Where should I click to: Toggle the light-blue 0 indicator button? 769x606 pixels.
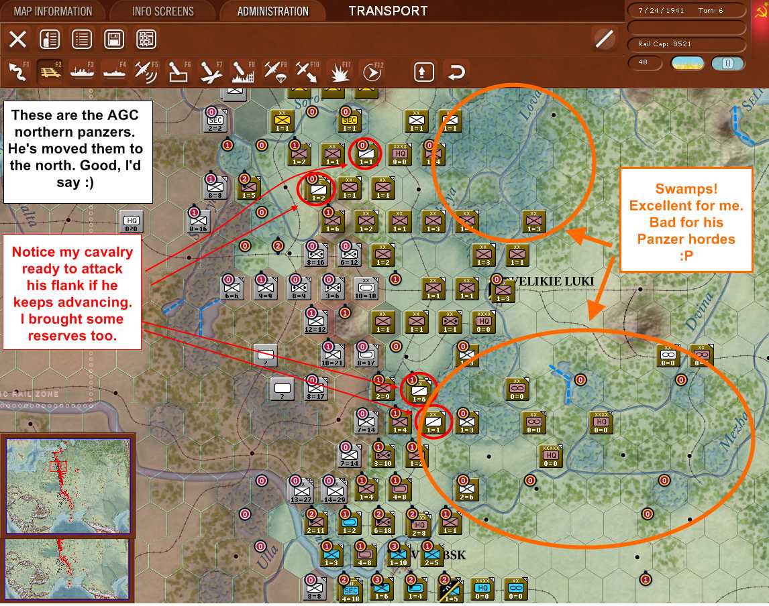727,63
